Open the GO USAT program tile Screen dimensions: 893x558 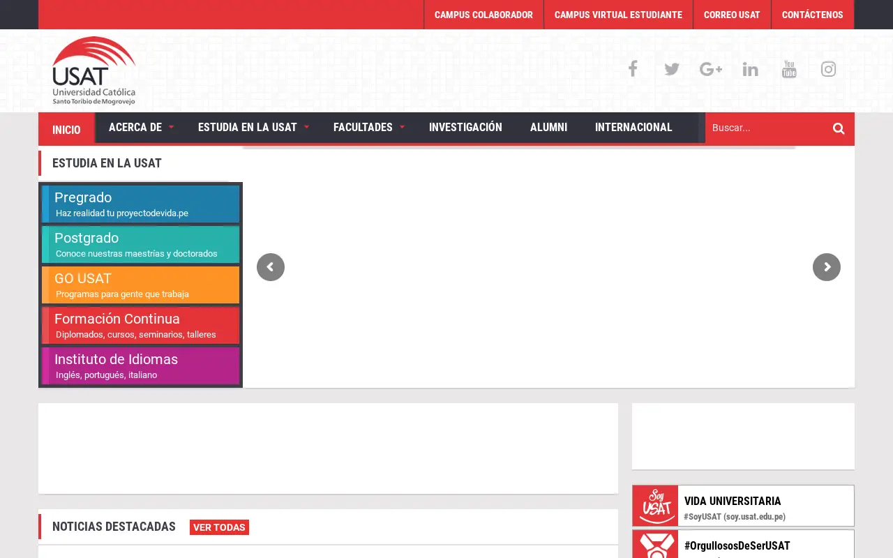(140, 285)
